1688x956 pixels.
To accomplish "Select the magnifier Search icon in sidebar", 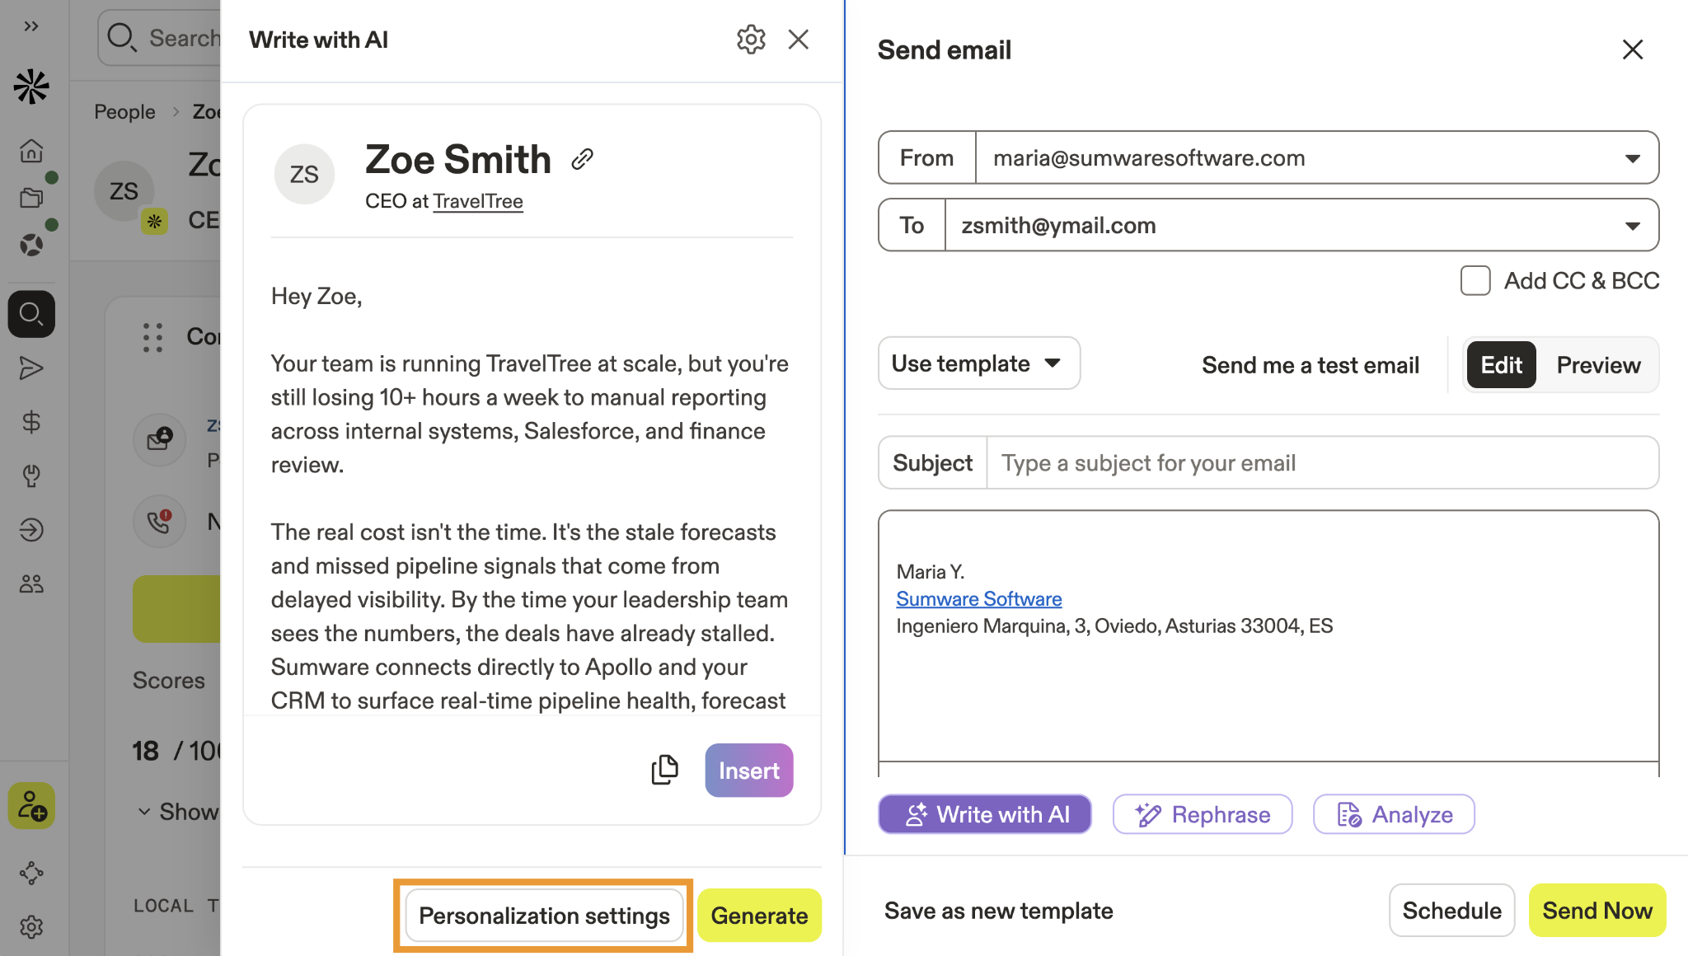I will (x=30, y=314).
